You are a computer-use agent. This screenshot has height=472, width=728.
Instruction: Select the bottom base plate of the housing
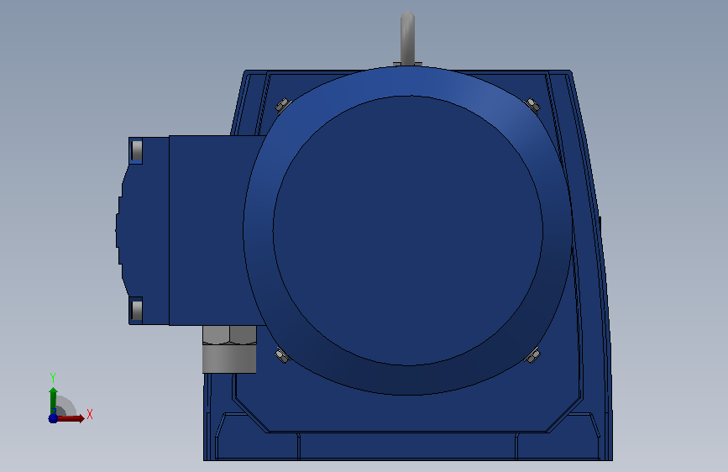[x=407, y=447]
